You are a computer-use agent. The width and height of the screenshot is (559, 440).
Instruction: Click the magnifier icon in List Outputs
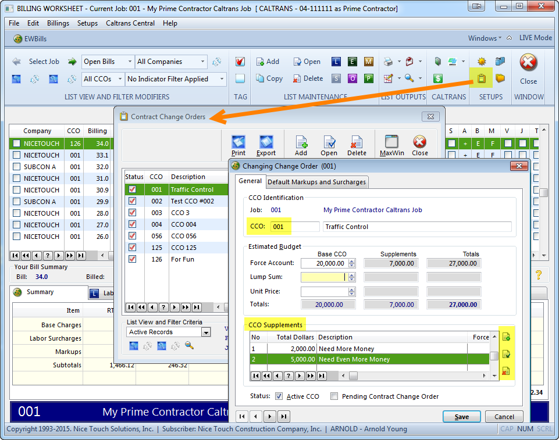(409, 78)
